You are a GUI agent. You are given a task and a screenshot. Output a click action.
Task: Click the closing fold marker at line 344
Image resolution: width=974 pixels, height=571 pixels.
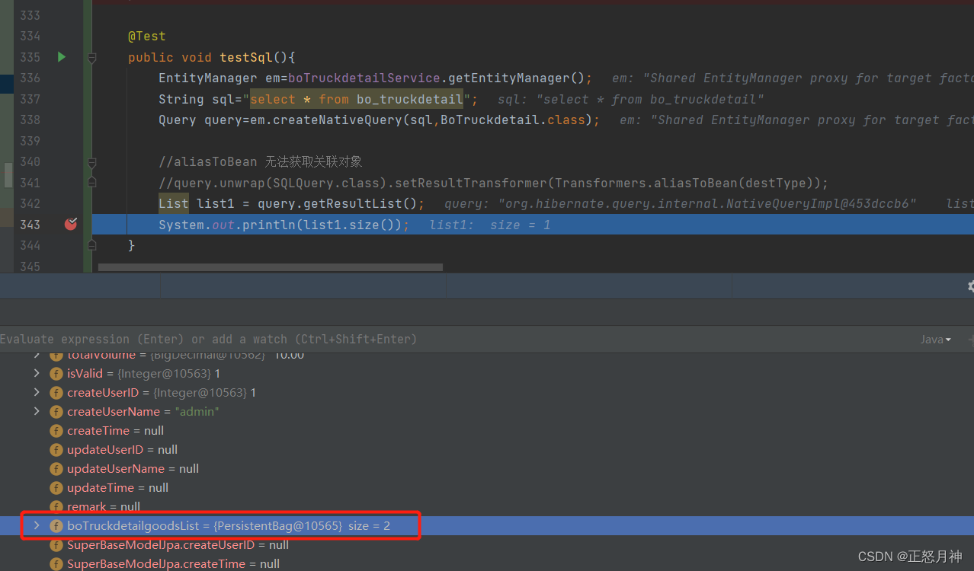[91, 245]
